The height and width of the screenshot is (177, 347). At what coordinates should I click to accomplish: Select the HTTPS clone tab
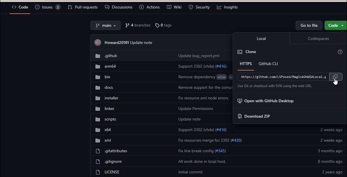coord(246,64)
